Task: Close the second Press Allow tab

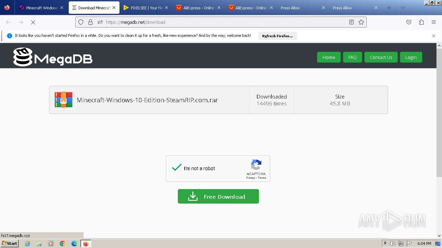Action: (376, 8)
